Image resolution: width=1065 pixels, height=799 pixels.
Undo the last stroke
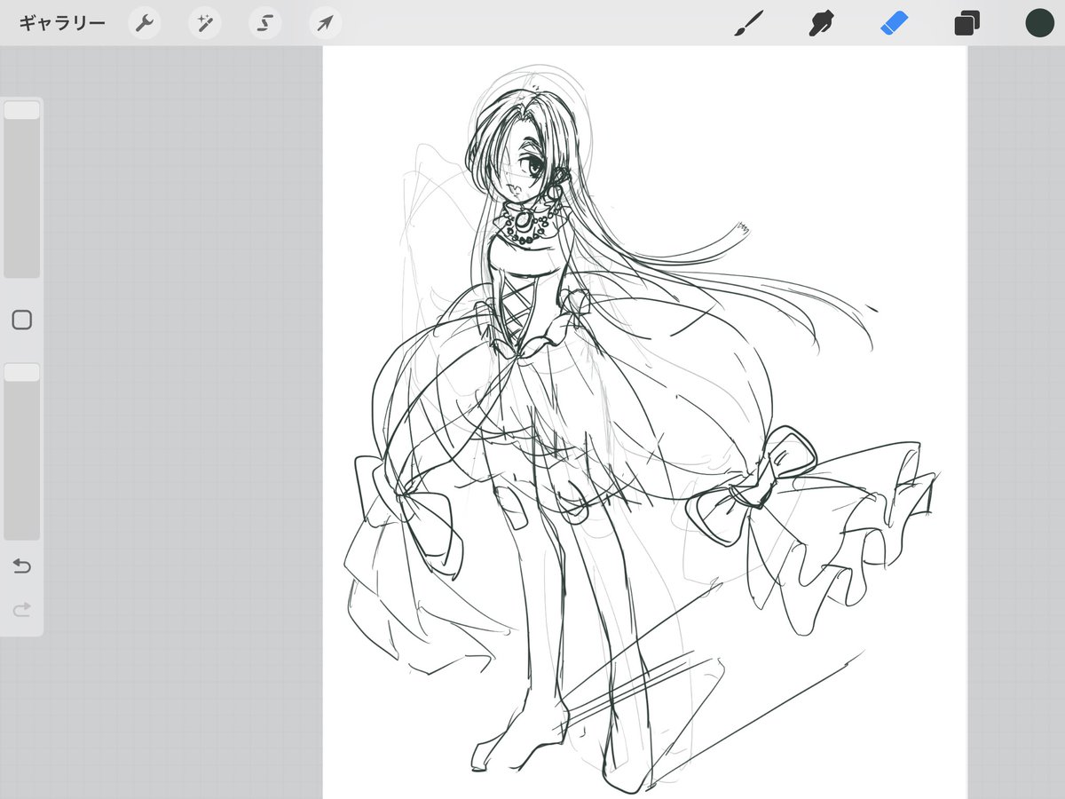(x=22, y=566)
